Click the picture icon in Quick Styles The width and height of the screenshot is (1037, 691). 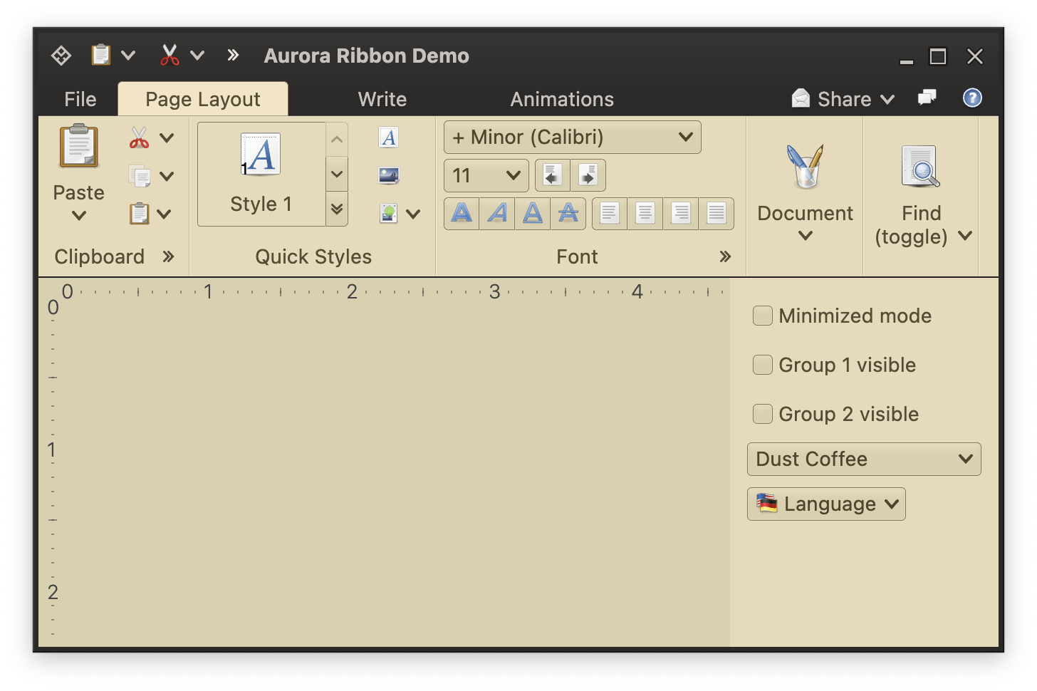389,175
